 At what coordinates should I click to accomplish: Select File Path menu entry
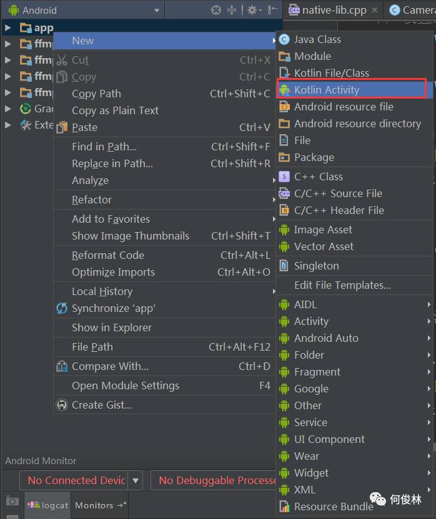click(165, 347)
